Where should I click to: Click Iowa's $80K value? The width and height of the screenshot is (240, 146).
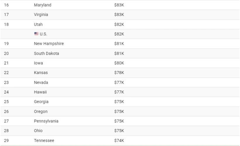tap(119, 63)
